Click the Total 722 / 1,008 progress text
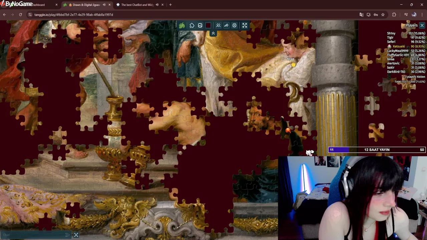This screenshot has width=427, height=240. [x=410, y=81]
